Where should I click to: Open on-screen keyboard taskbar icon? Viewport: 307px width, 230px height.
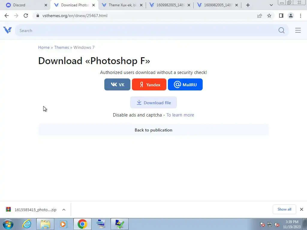pyautogui.click(x=101, y=224)
